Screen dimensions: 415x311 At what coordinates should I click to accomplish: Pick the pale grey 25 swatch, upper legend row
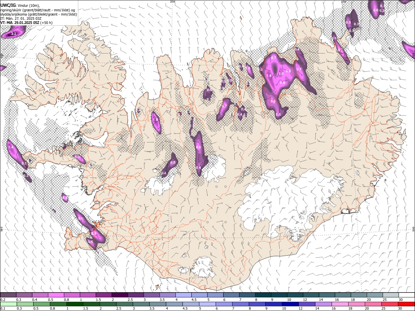click(391, 295)
